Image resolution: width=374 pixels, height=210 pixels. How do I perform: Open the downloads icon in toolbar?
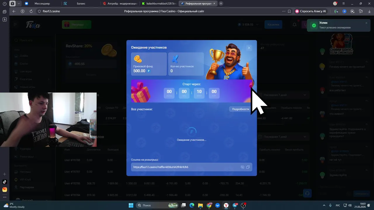tap(369, 11)
